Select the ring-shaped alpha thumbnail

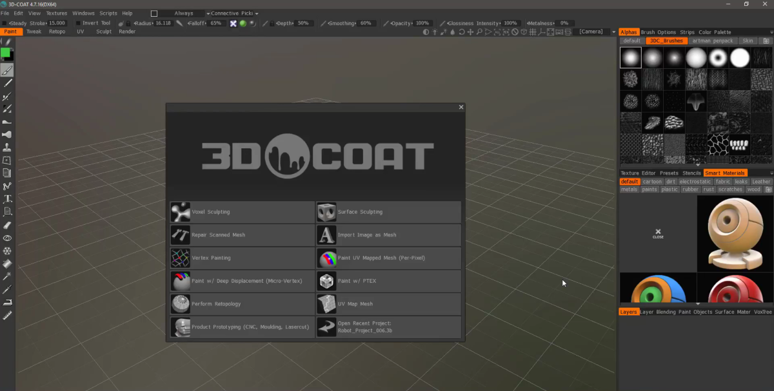pyautogui.click(x=718, y=57)
